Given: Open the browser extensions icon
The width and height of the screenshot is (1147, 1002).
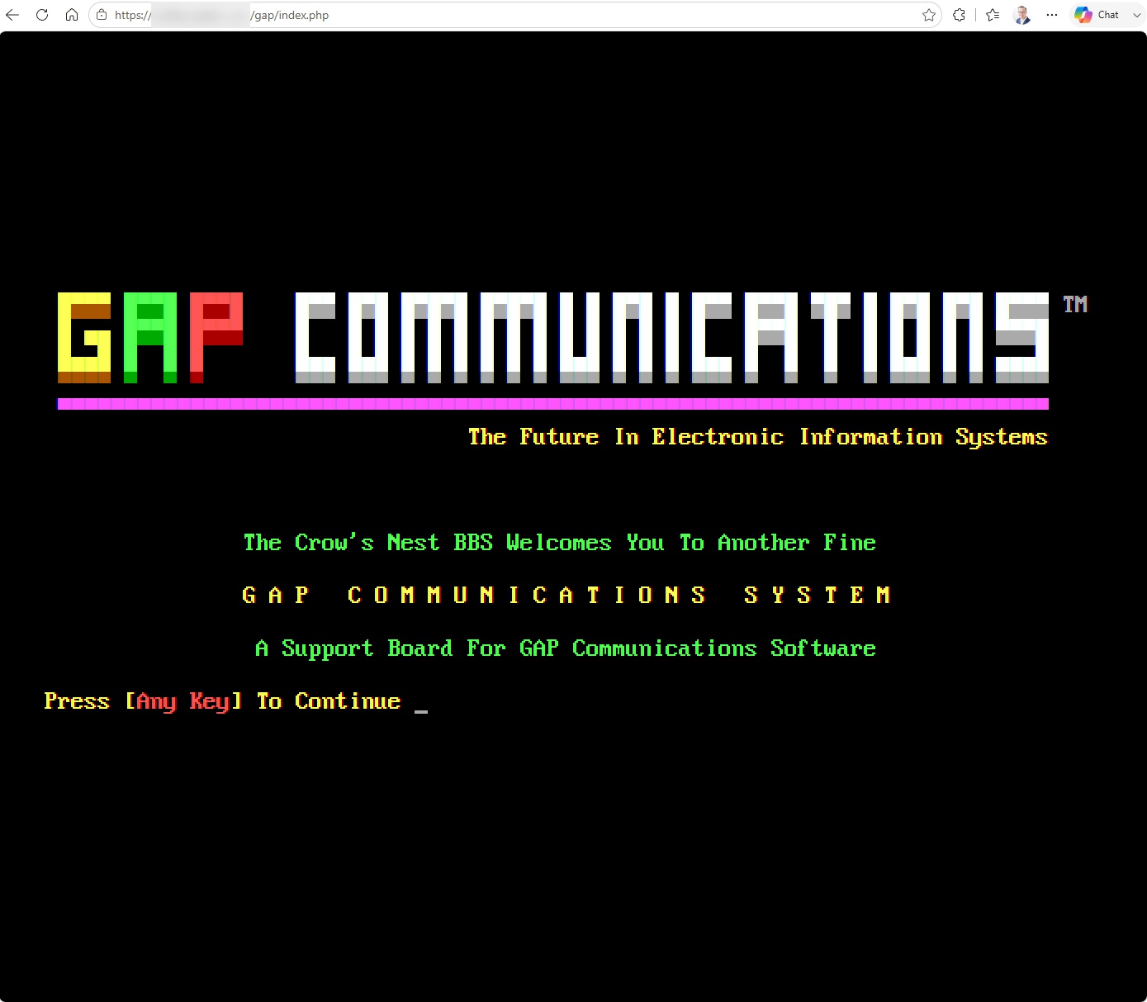Looking at the screenshot, I should 959,15.
